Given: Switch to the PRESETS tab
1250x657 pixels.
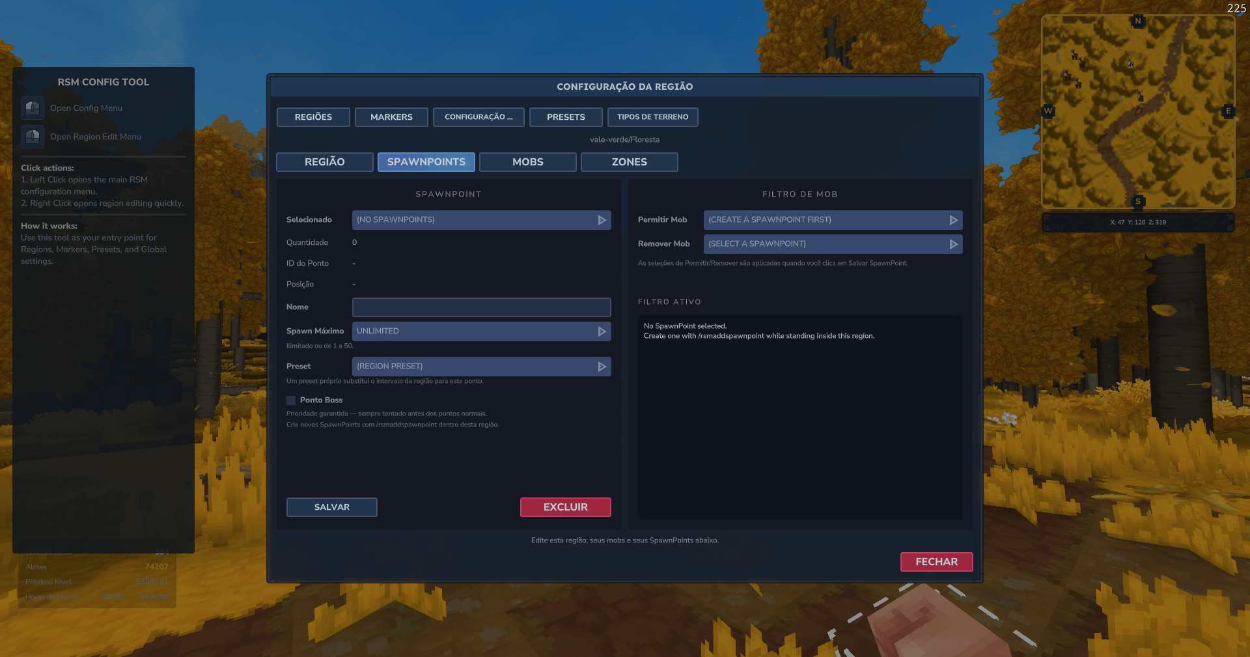Looking at the screenshot, I should coord(566,117).
